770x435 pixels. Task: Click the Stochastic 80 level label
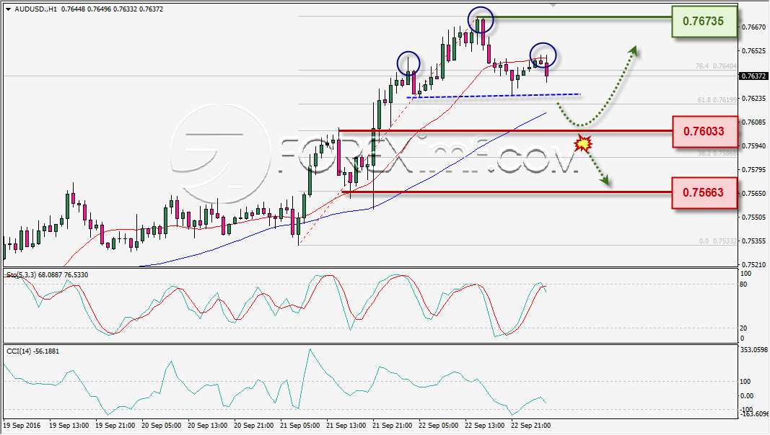[743, 284]
